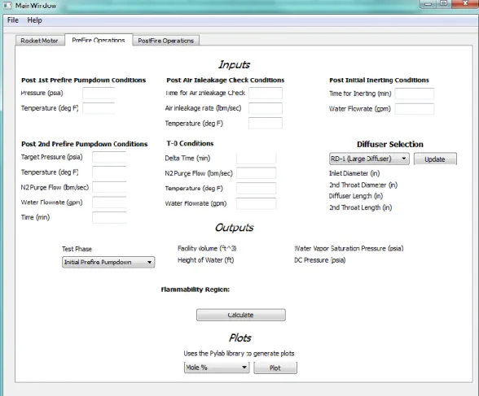This screenshot has height=396, width=479.
Task: Click the Diffuser Selection heading
Action: pyautogui.click(x=390, y=144)
